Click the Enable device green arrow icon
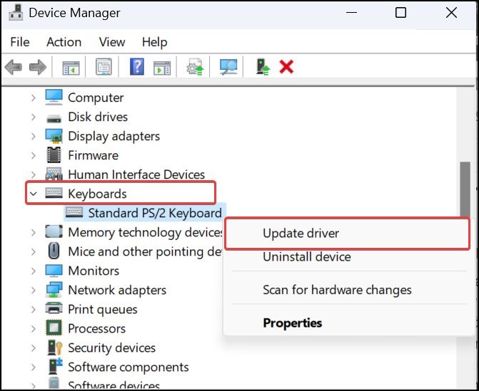Screen dimensions: 479x391 (264, 67)
